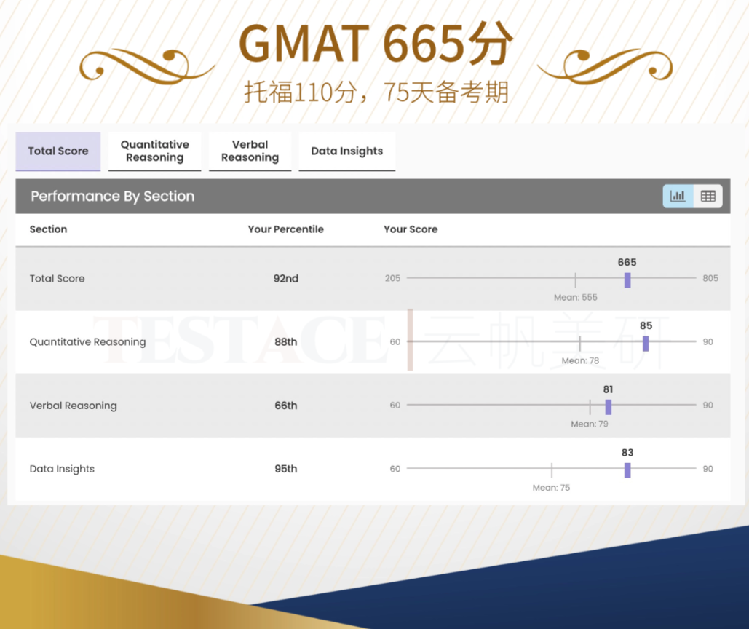This screenshot has height=629, width=749.
Task: Click the Quantitative mean 78 tick
Action: tap(580, 344)
